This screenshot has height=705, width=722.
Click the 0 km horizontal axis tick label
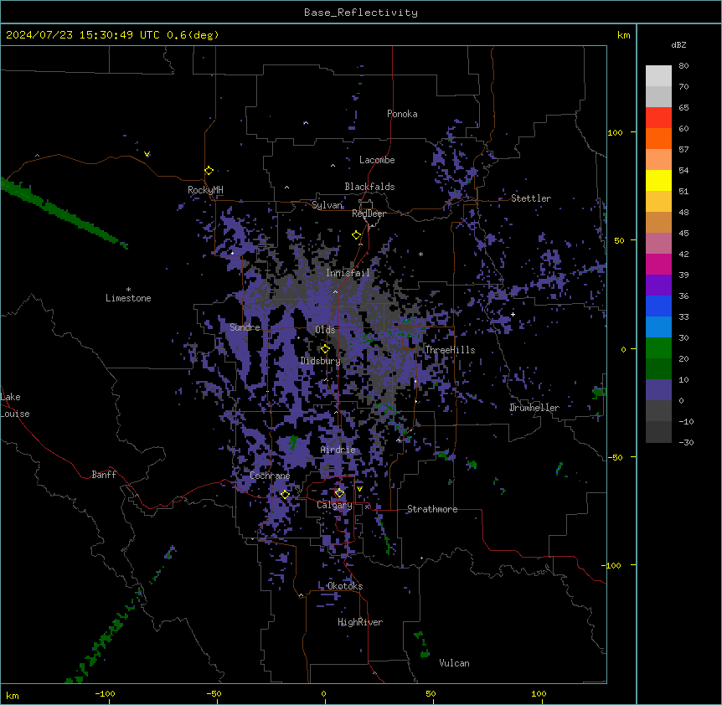click(323, 693)
